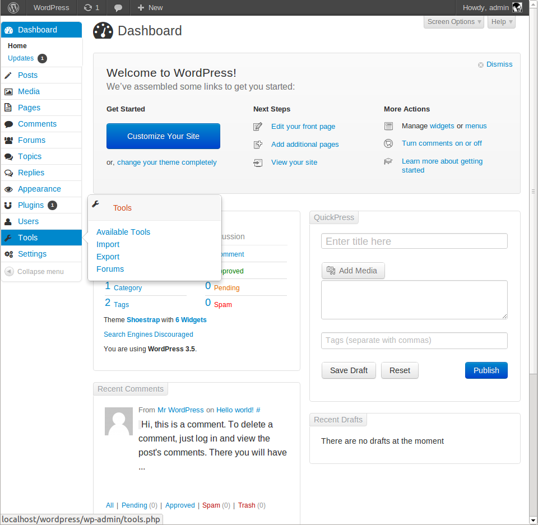This screenshot has width=538, height=525.
Task: Click the wrench icon in the Tools flyout header
Action: tap(96, 204)
